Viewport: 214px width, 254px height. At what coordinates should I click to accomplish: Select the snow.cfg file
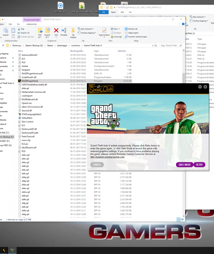(26, 140)
